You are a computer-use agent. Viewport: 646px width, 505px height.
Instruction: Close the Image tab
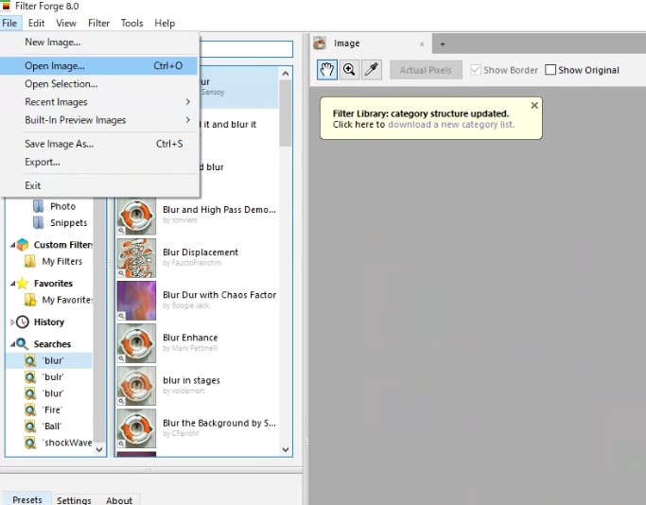tap(422, 44)
